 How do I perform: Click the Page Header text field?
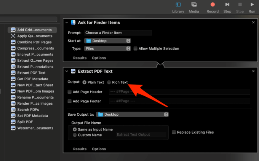(180, 92)
